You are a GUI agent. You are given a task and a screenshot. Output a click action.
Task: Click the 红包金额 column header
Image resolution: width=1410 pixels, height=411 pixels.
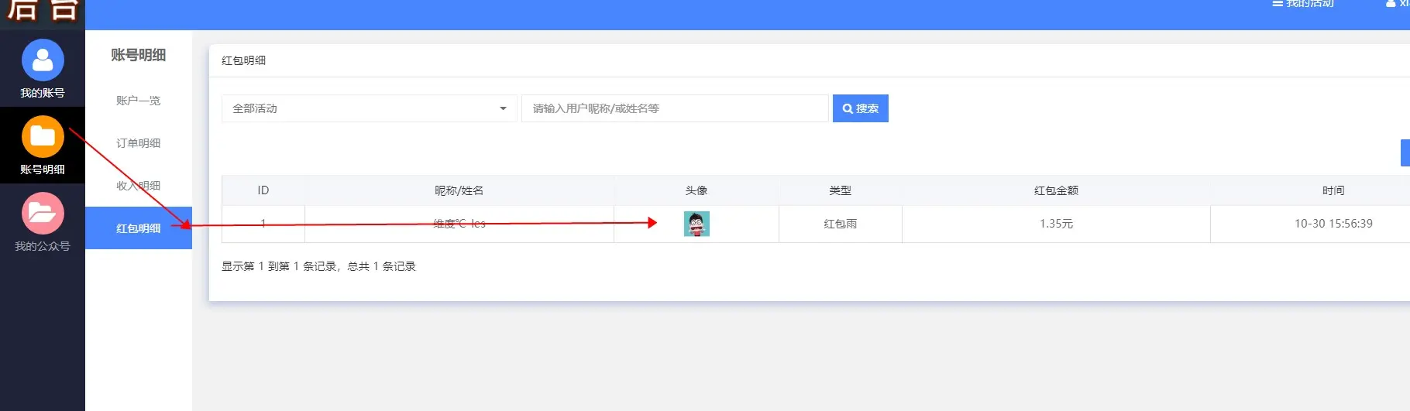[x=1056, y=190]
